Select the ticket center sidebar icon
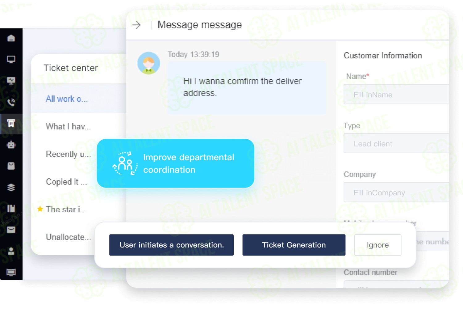 [x=11, y=123]
